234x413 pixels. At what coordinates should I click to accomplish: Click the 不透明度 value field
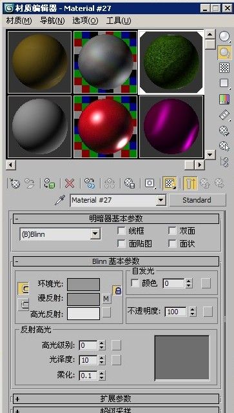(x=175, y=312)
